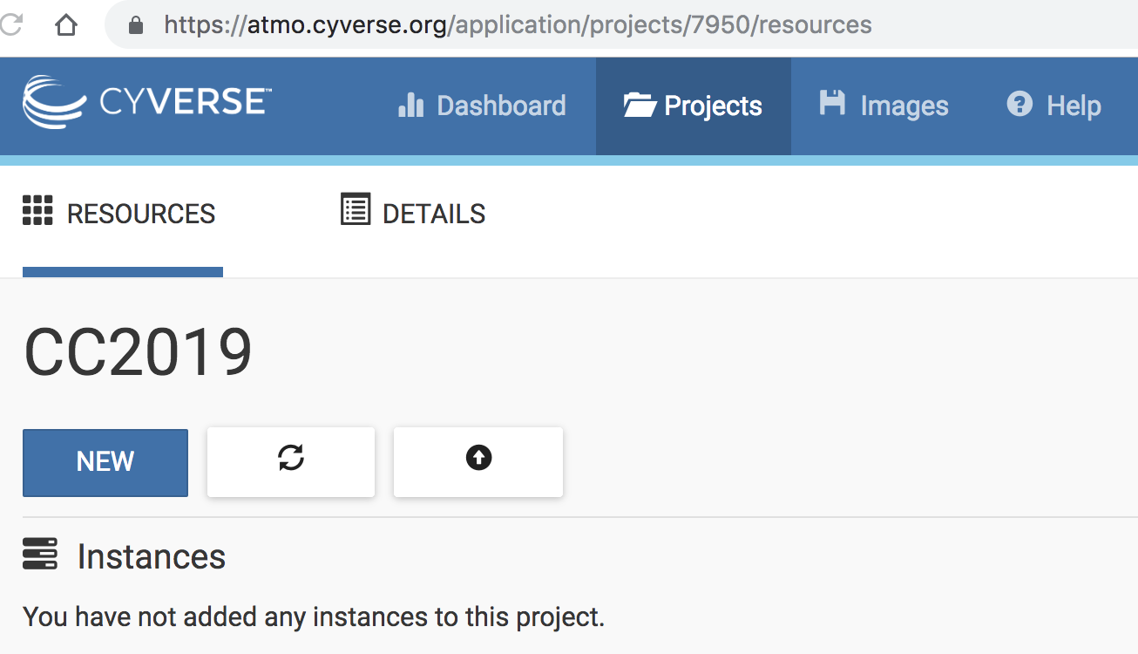Click the Instances server stack icon
Viewport: 1138px width, 654px height.
(40, 554)
